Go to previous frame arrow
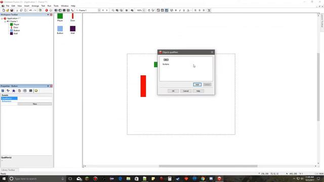Screen dimensions: 324x182 click(x=103, y=10)
